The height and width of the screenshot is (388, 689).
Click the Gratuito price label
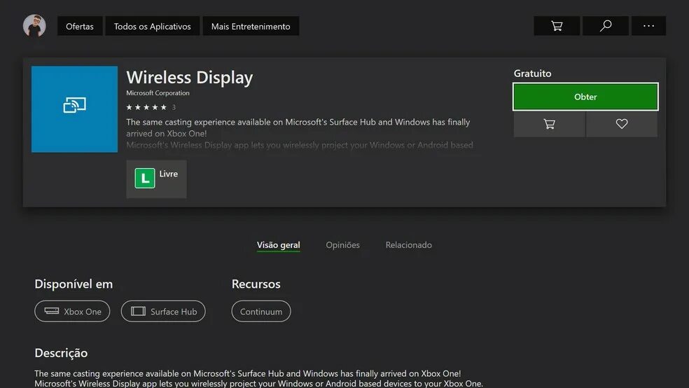pos(533,74)
